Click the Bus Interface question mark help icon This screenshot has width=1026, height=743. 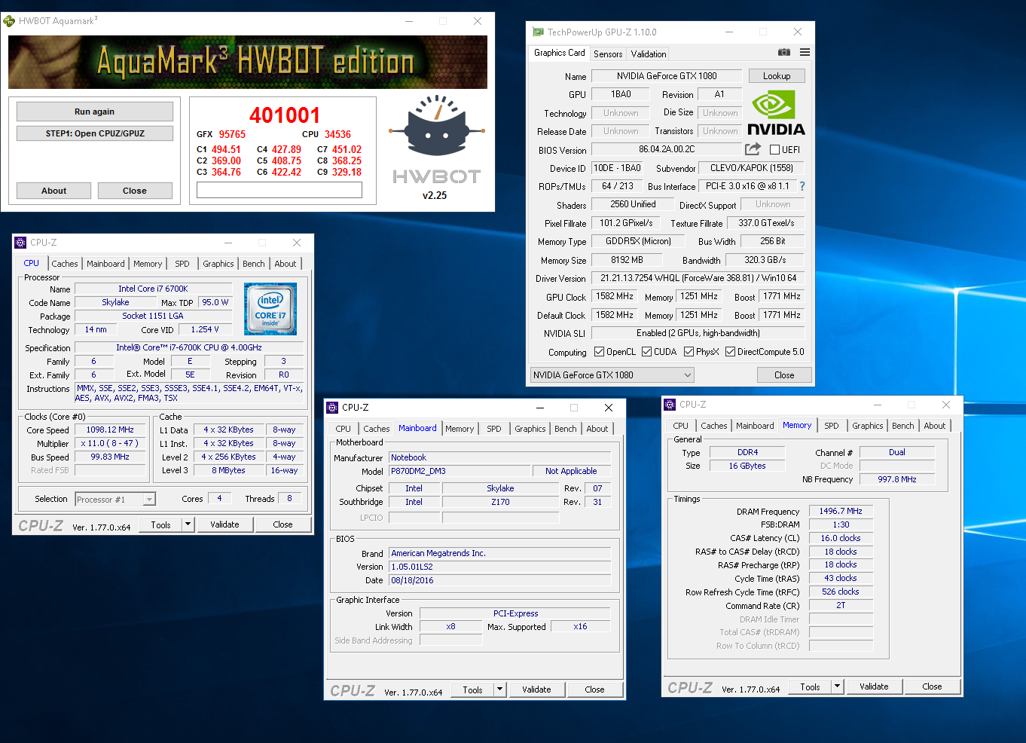click(x=802, y=186)
